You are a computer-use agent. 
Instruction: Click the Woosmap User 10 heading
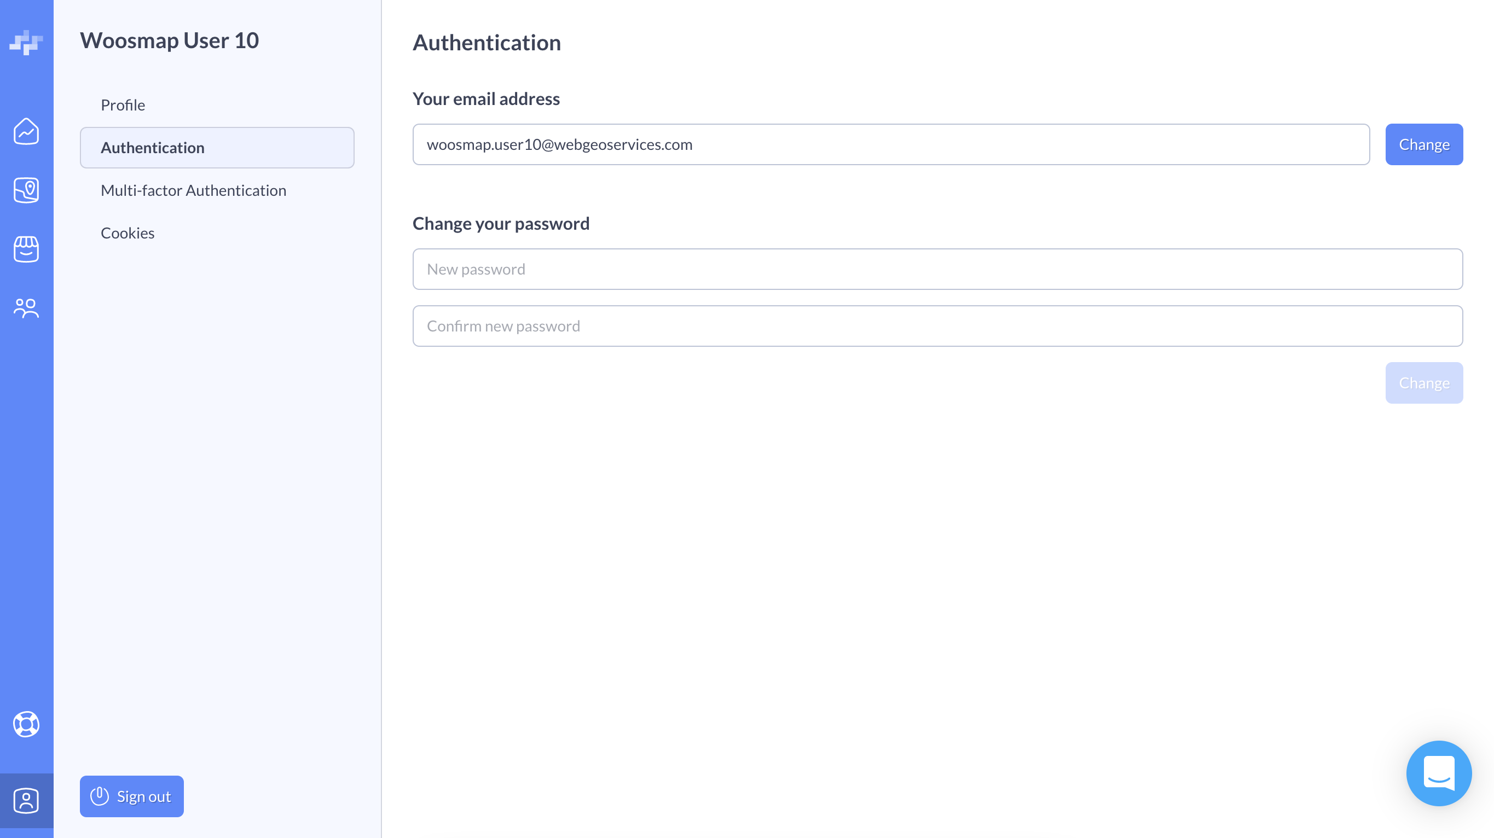169,40
